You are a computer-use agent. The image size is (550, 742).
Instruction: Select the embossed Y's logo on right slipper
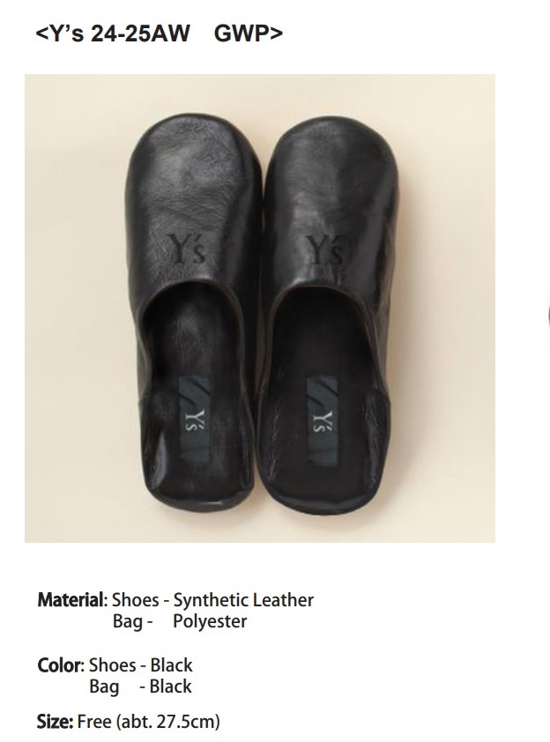click(x=324, y=249)
